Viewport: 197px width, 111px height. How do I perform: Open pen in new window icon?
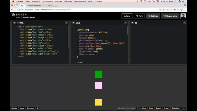tap(138, 108)
